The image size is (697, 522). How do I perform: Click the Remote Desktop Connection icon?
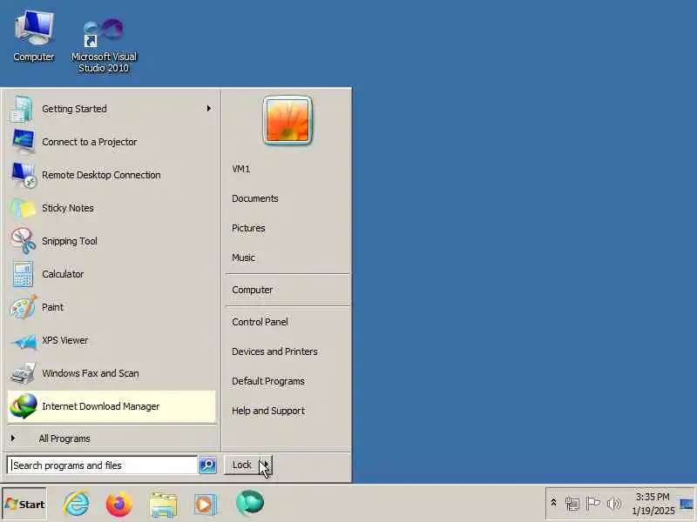click(24, 175)
